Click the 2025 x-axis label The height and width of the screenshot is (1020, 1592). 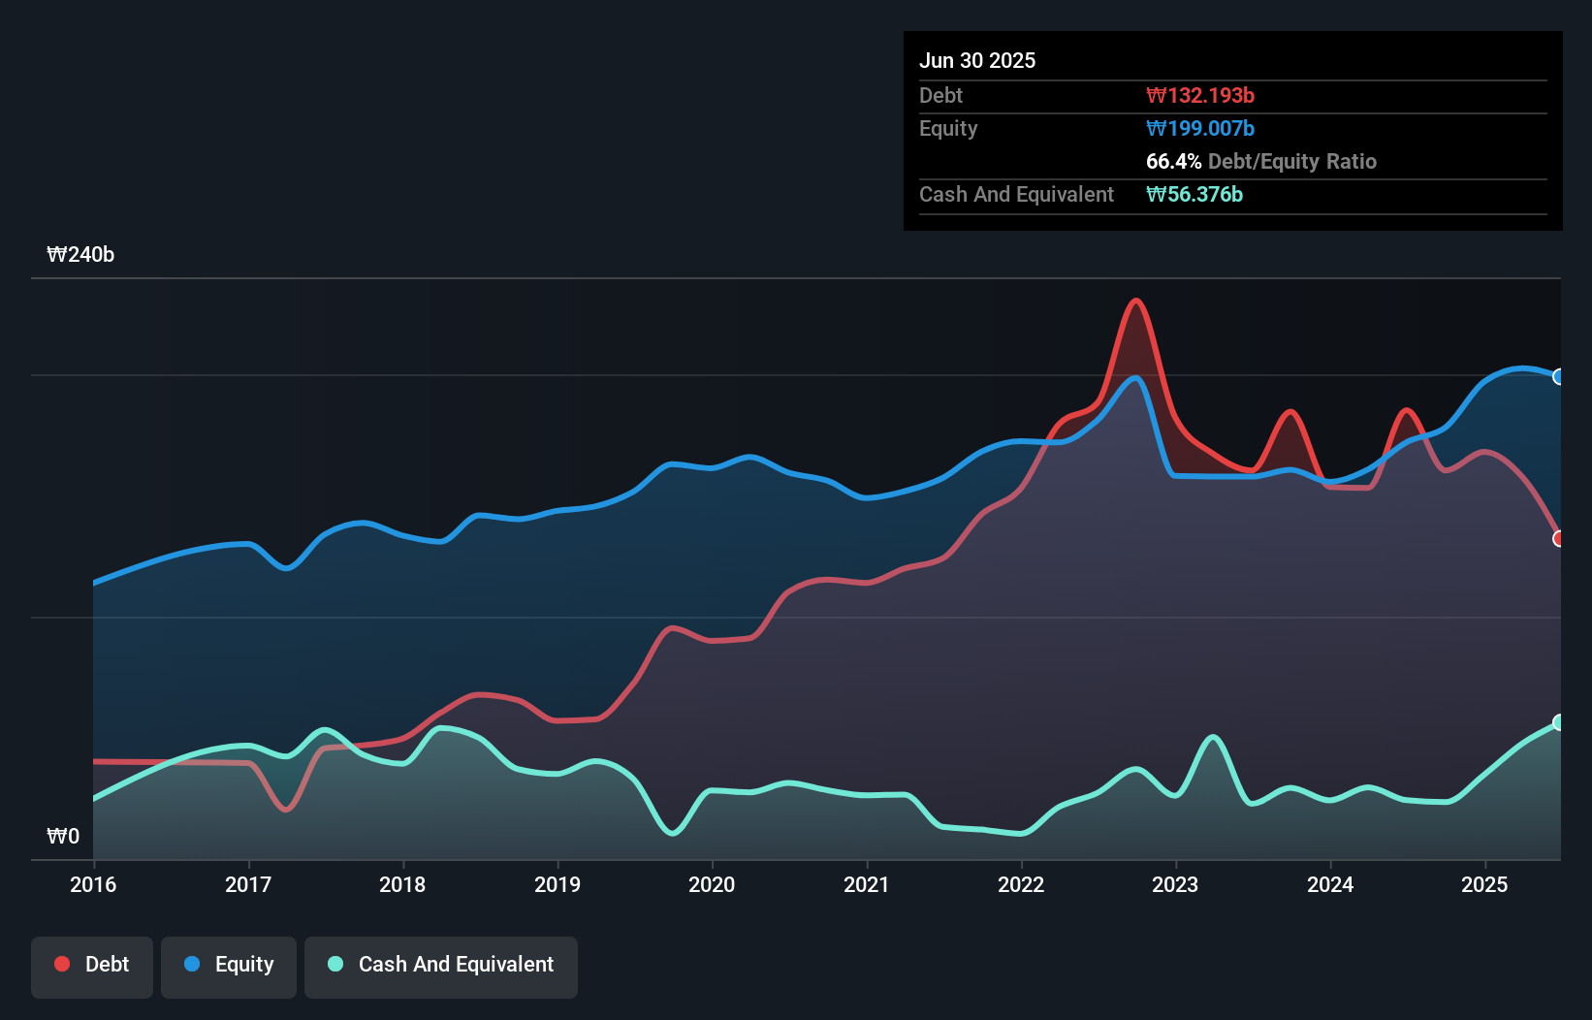coord(1484,884)
